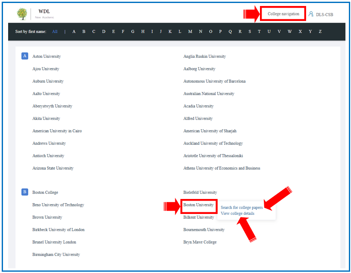Open Arizona State University entry
Image resolution: width=351 pixels, height=273 pixels.
[53, 168]
